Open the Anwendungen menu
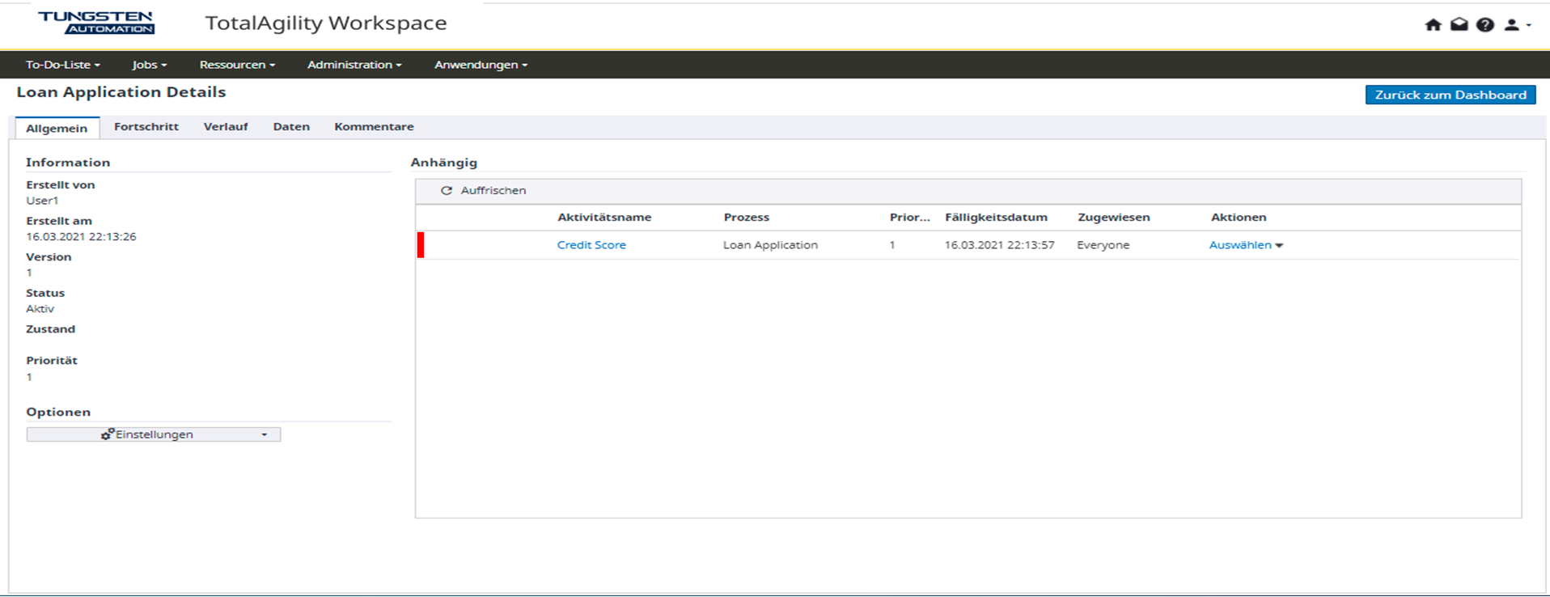The width and height of the screenshot is (1550, 597). [x=481, y=65]
